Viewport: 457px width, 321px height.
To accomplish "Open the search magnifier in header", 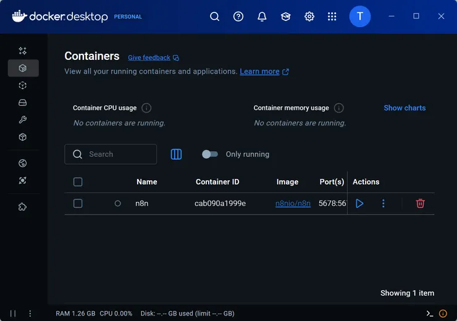I will click(214, 17).
